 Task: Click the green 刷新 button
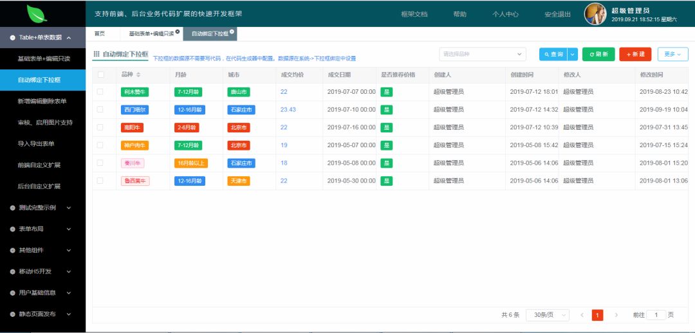coord(598,54)
